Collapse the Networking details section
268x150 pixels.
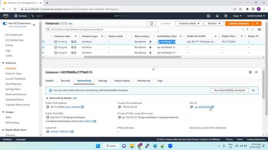point(47,98)
